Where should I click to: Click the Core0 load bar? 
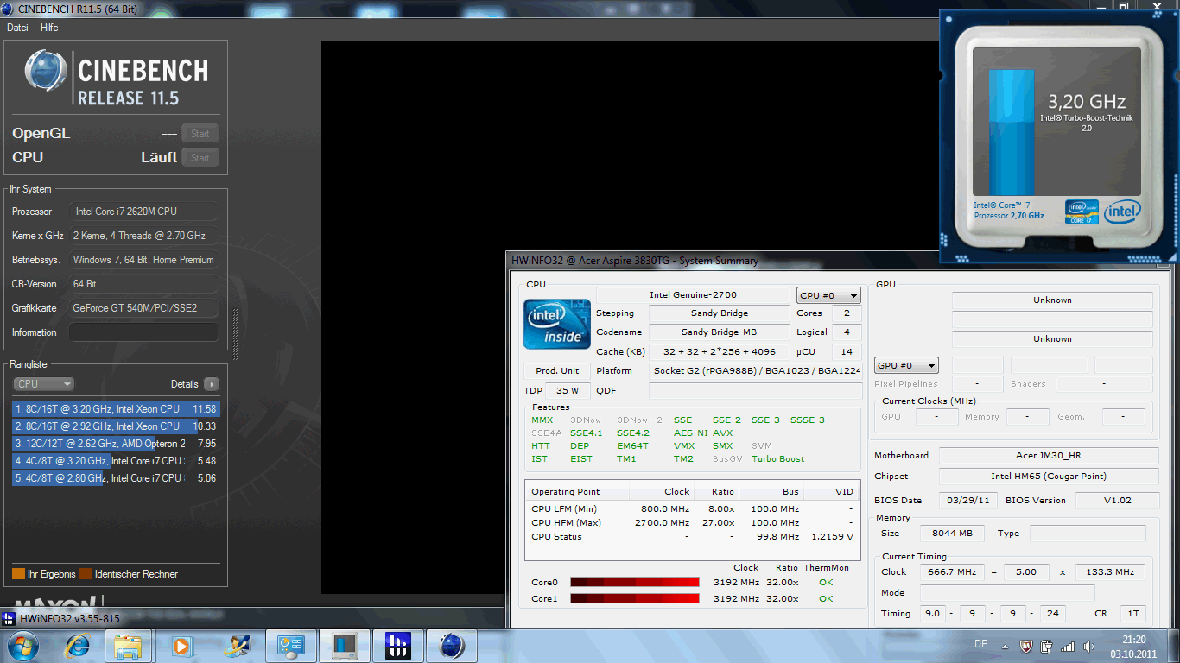tap(635, 582)
